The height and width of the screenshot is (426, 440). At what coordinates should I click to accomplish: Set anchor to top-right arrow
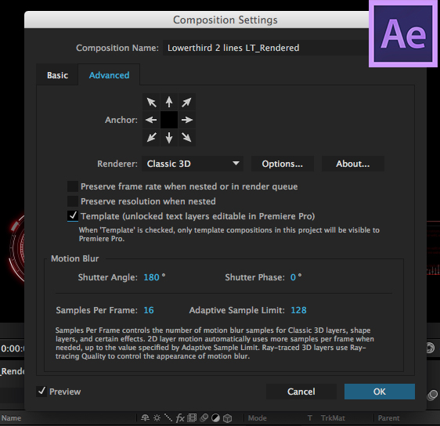[186, 102]
